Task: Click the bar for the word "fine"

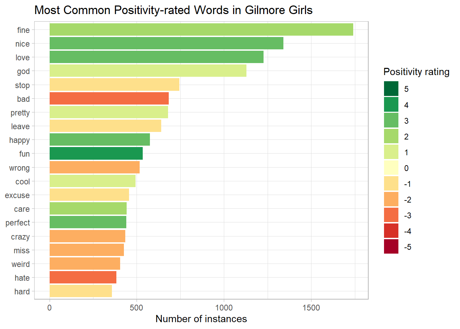Action: tap(201, 29)
